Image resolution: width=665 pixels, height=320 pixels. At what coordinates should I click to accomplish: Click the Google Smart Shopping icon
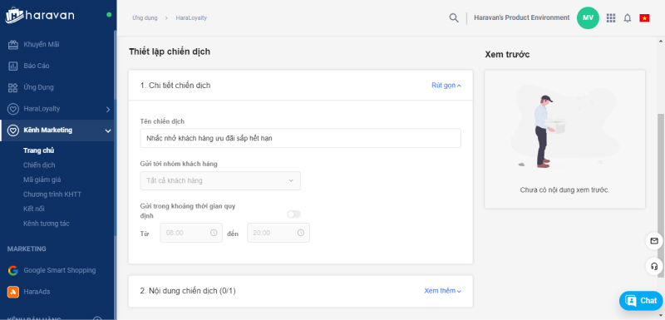[13, 270]
